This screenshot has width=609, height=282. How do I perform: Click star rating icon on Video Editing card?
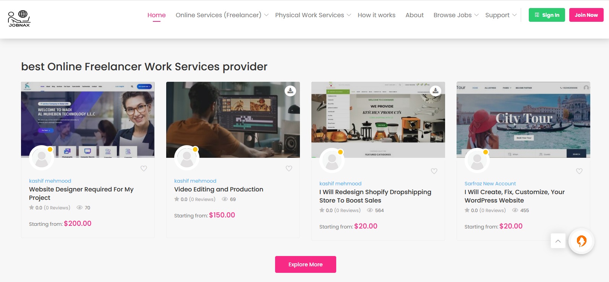(x=177, y=199)
